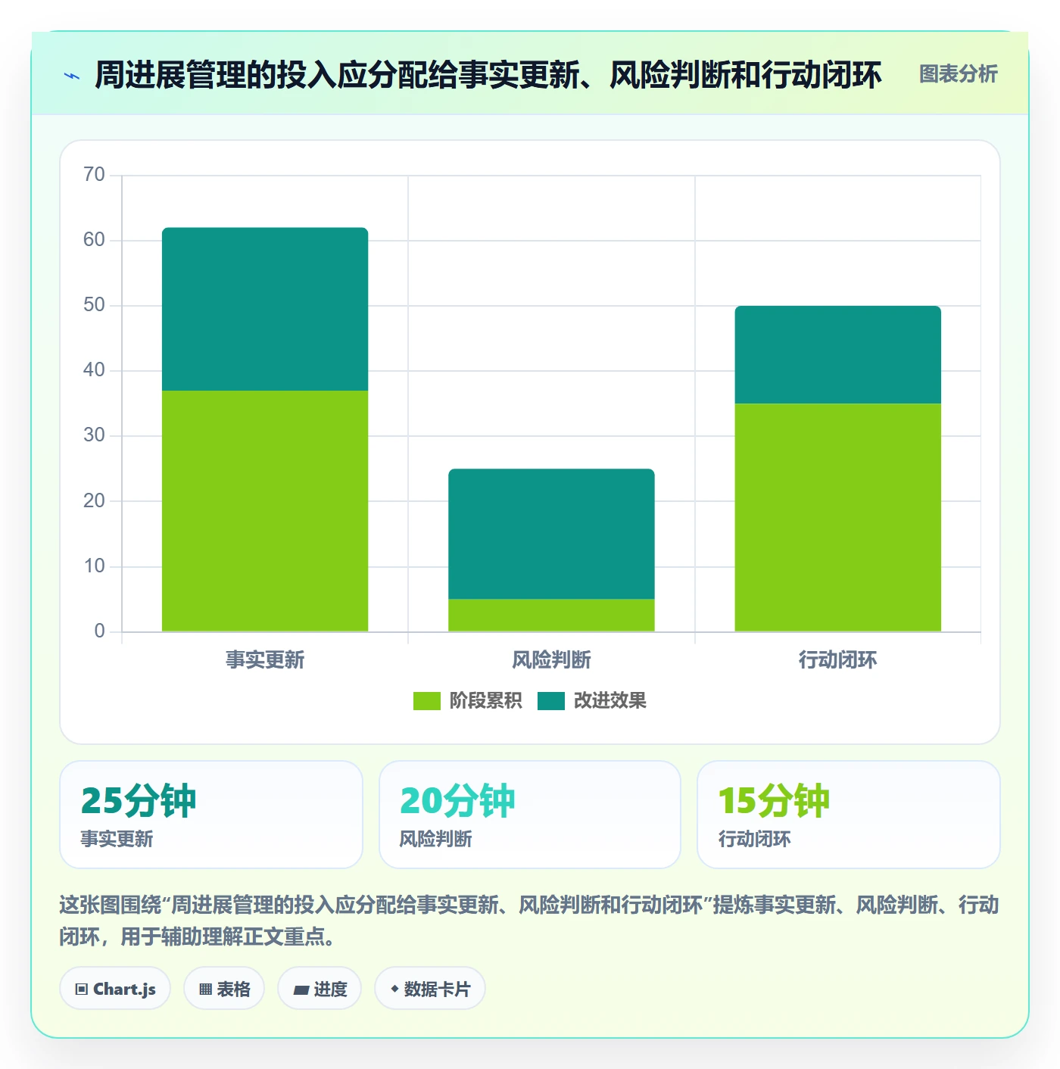Click the diamond icon in 数据卡片 chip
This screenshot has height=1069, width=1060.
[394, 989]
